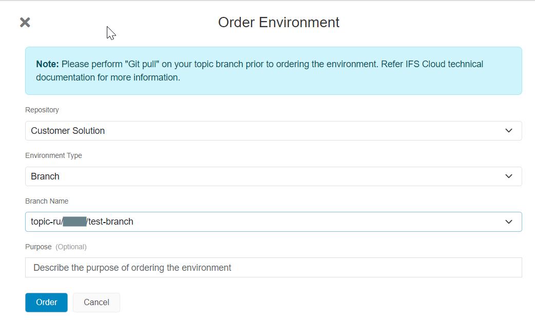Image resolution: width=535 pixels, height=320 pixels.
Task: Expand the Environment Type selector
Action: tap(272, 176)
